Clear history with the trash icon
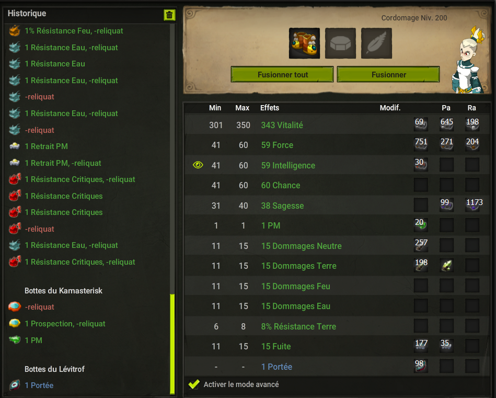The width and height of the screenshot is (496, 398). point(169,15)
